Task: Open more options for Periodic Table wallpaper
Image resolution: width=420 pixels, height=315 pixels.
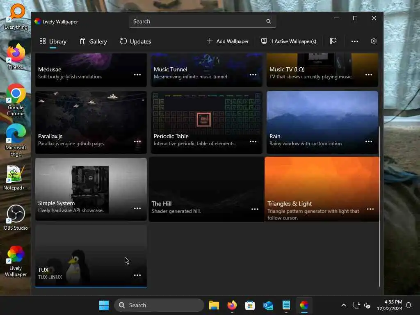Action: (x=253, y=142)
